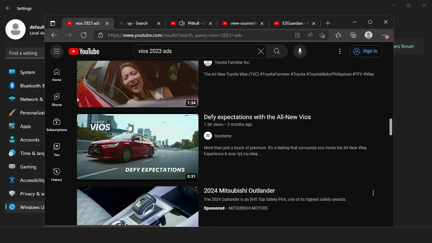Click the YouTube search magnifier button

(x=277, y=51)
